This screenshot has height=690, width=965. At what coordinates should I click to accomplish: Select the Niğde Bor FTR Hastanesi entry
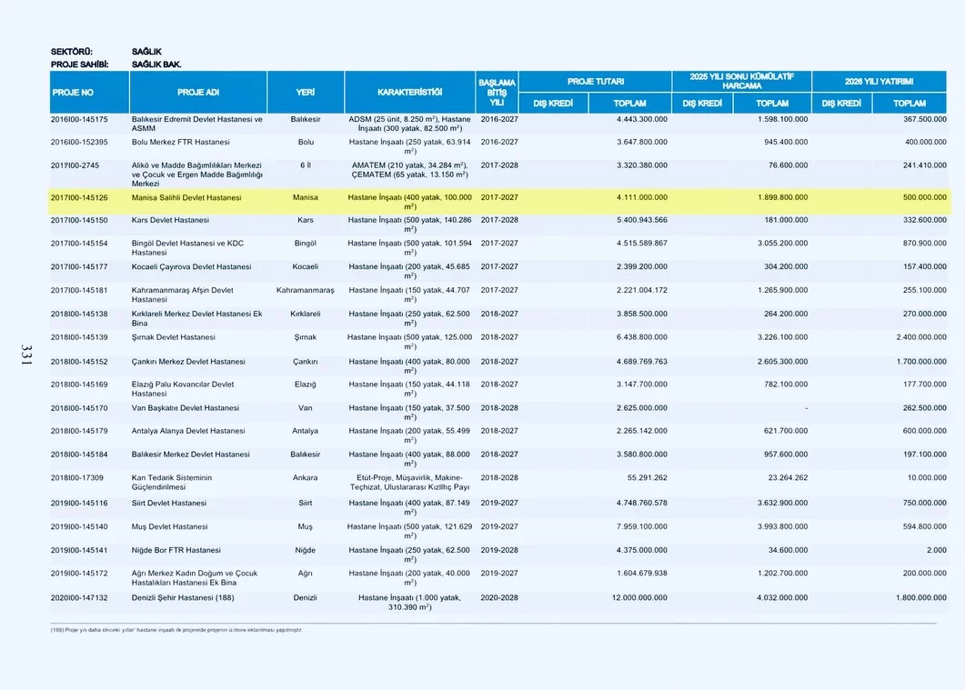[x=176, y=550]
